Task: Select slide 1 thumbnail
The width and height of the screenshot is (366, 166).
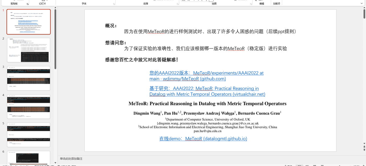Action: point(28,22)
